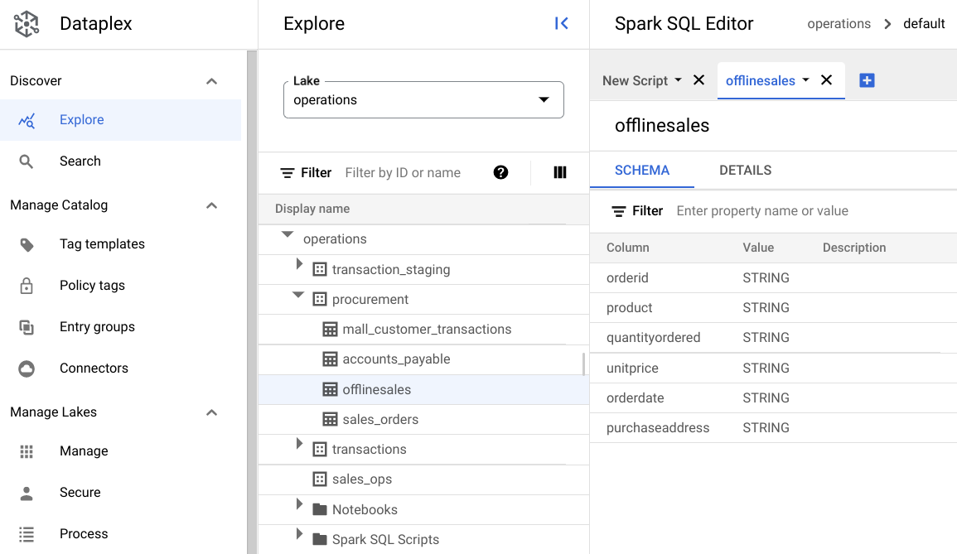Click the Dataplex logo icon
This screenshot has height=554, width=957.
(x=27, y=24)
